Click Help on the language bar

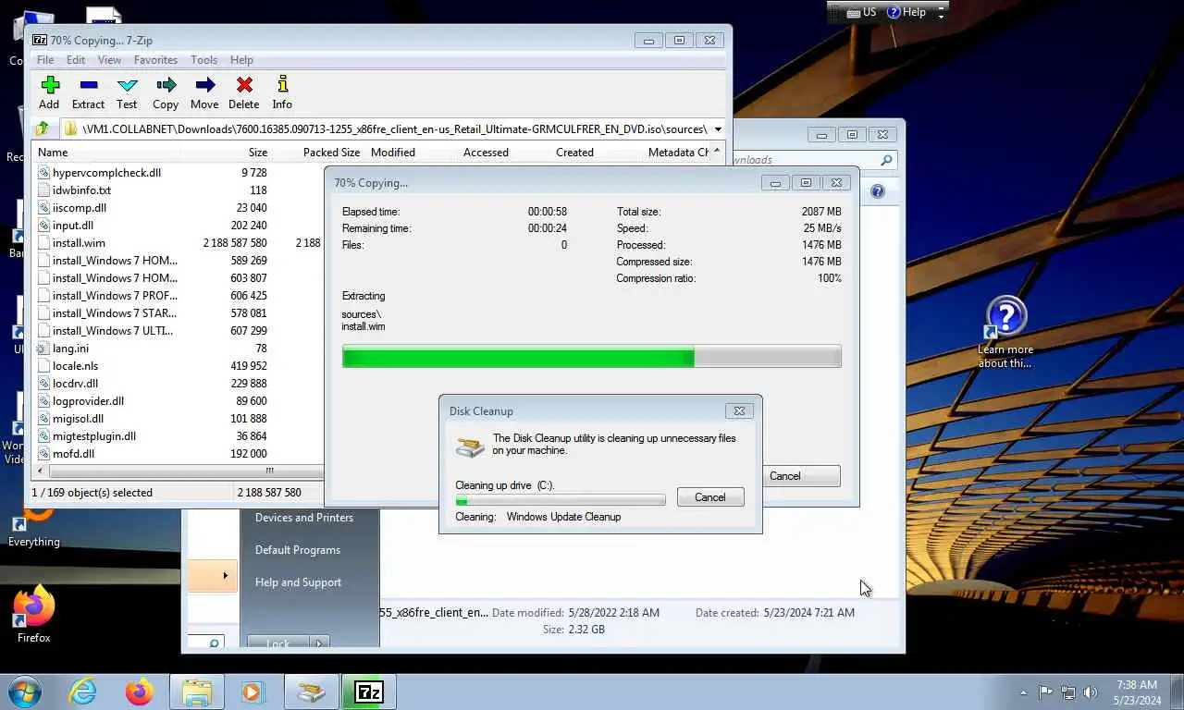(906, 12)
